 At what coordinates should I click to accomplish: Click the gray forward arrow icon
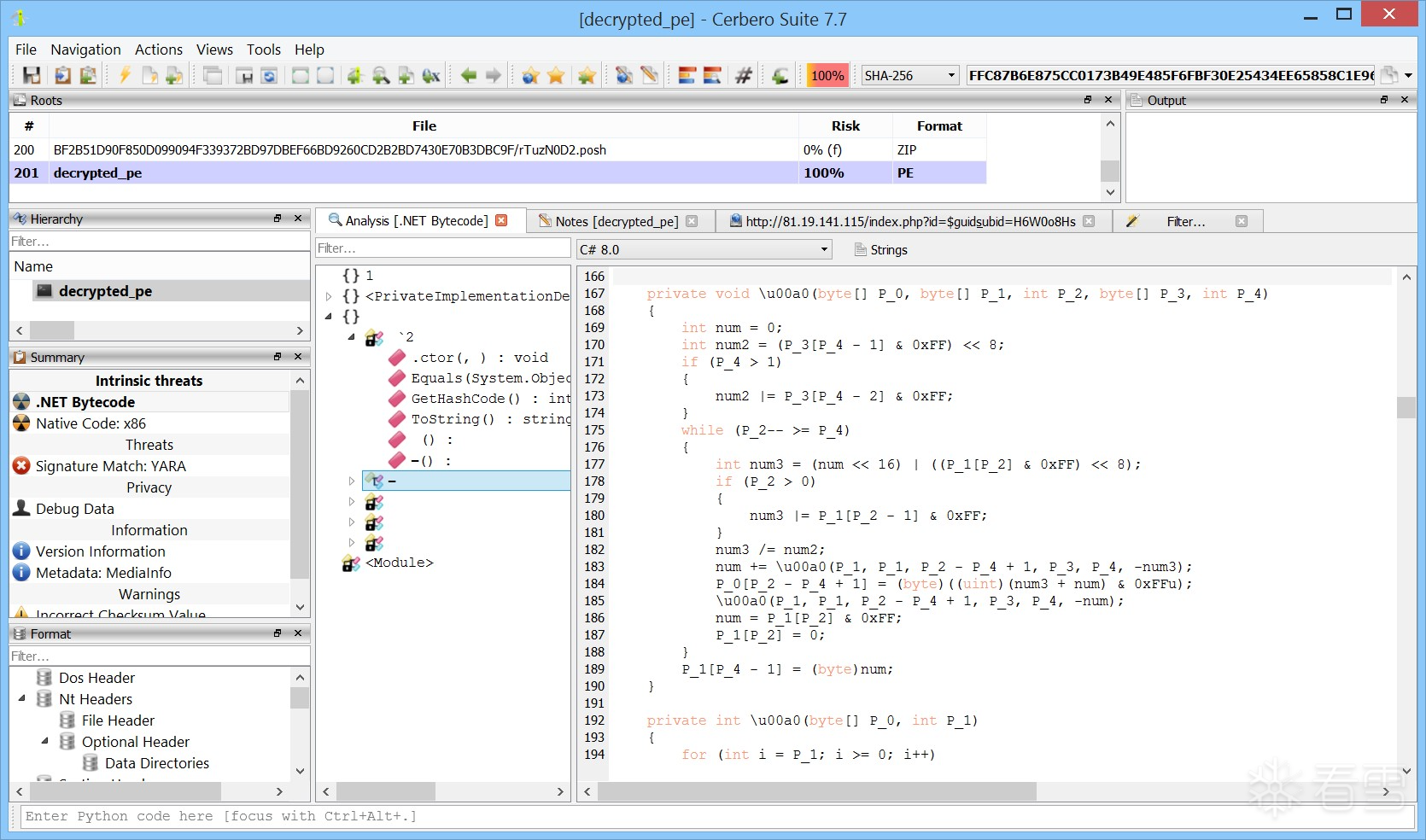494,76
